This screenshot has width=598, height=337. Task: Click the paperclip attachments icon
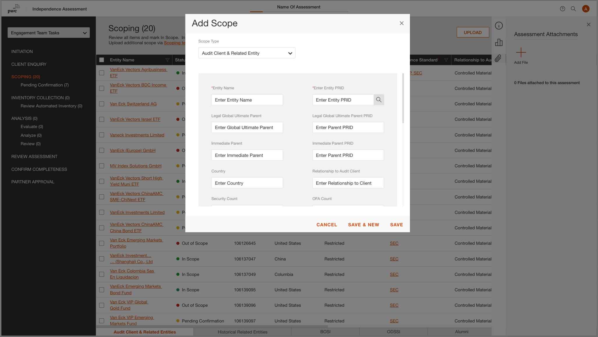498,58
